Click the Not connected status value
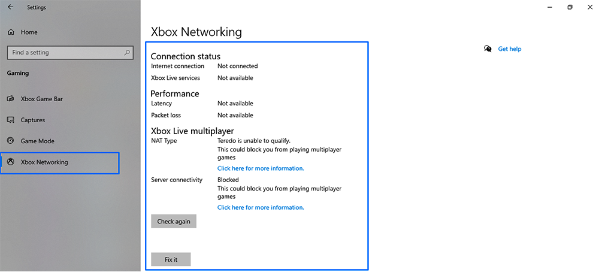This screenshot has width=599, height=272. (x=238, y=66)
